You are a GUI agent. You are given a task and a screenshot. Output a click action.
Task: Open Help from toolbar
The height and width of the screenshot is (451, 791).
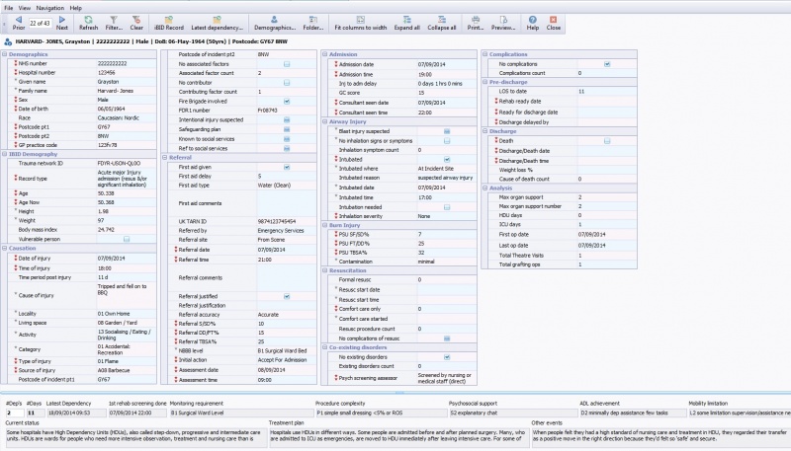(x=533, y=23)
